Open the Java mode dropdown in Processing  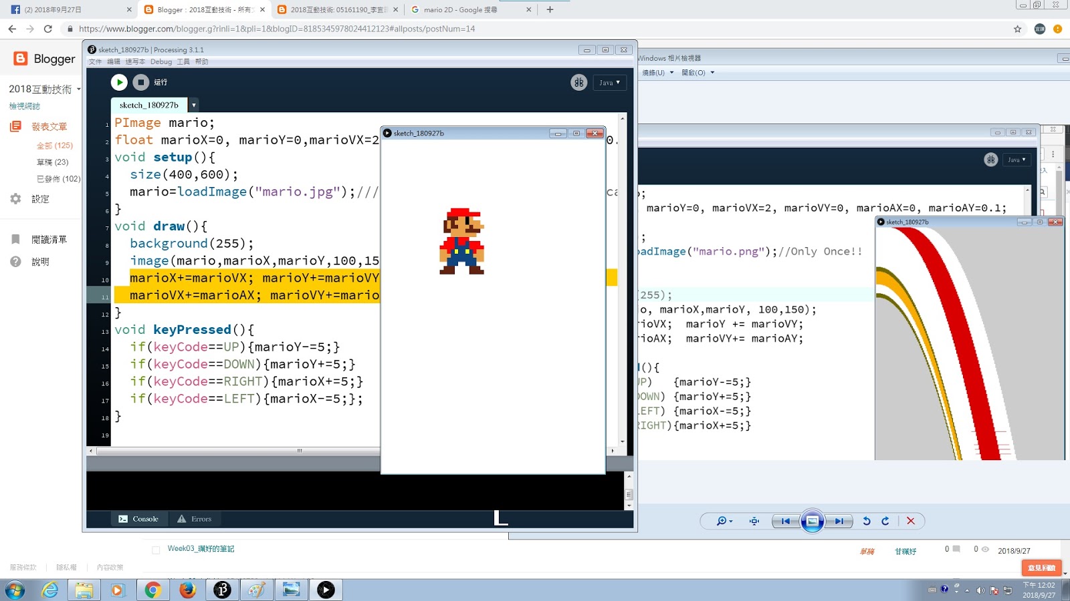609,82
